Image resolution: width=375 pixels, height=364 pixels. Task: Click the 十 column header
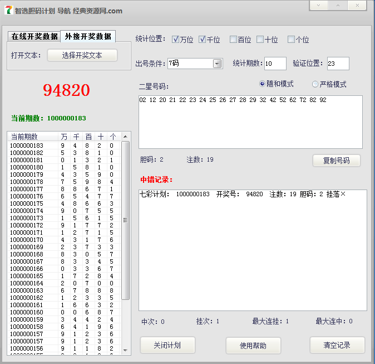coord(101,137)
